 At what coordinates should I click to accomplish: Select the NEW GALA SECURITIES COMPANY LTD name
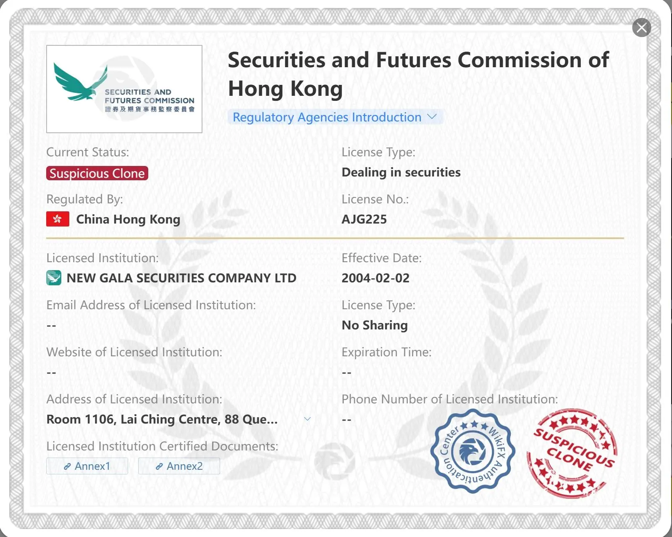[181, 278]
